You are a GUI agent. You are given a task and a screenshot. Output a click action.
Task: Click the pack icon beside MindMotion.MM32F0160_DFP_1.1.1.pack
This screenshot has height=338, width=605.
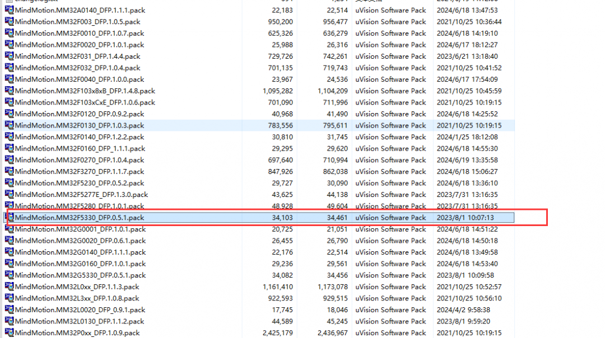[10, 148]
